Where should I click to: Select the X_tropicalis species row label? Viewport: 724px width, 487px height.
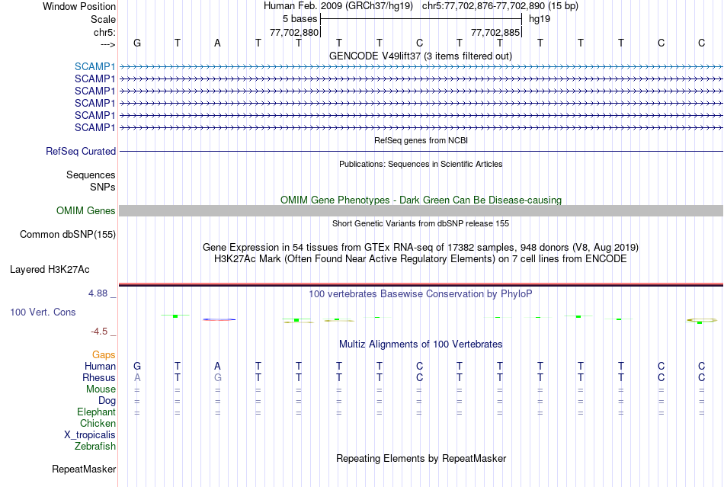90,435
